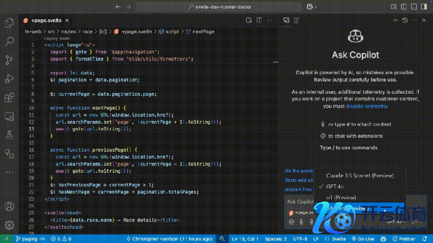The width and height of the screenshot is (433, 243).
Task: Open the Testing flask icon view
Action: click(x=9, y=135)
